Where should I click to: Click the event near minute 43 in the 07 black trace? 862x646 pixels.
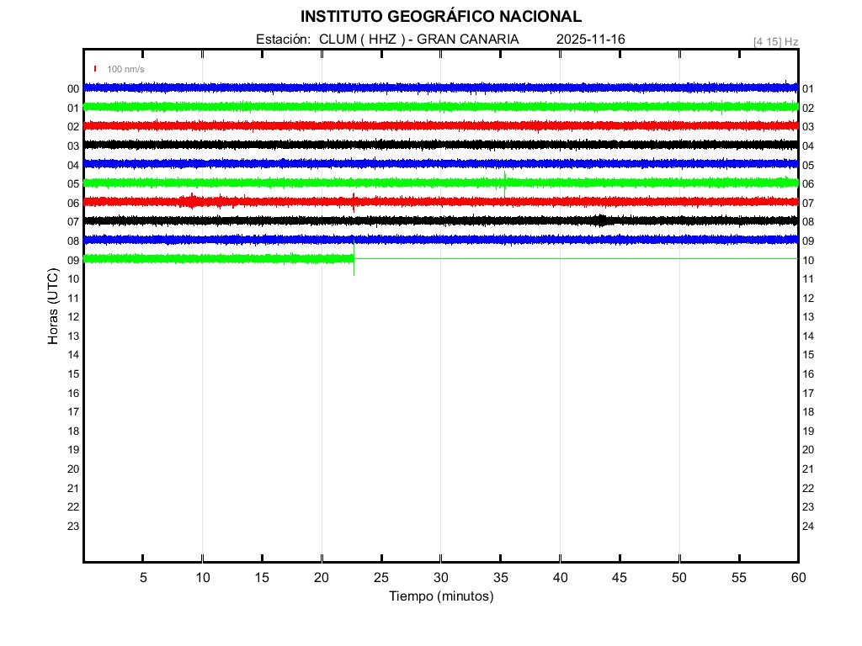click(x=599, y=220)
